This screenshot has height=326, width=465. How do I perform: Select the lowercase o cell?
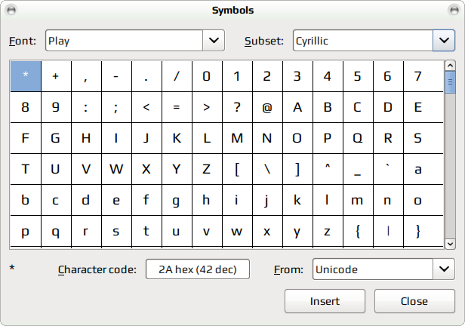418,200
